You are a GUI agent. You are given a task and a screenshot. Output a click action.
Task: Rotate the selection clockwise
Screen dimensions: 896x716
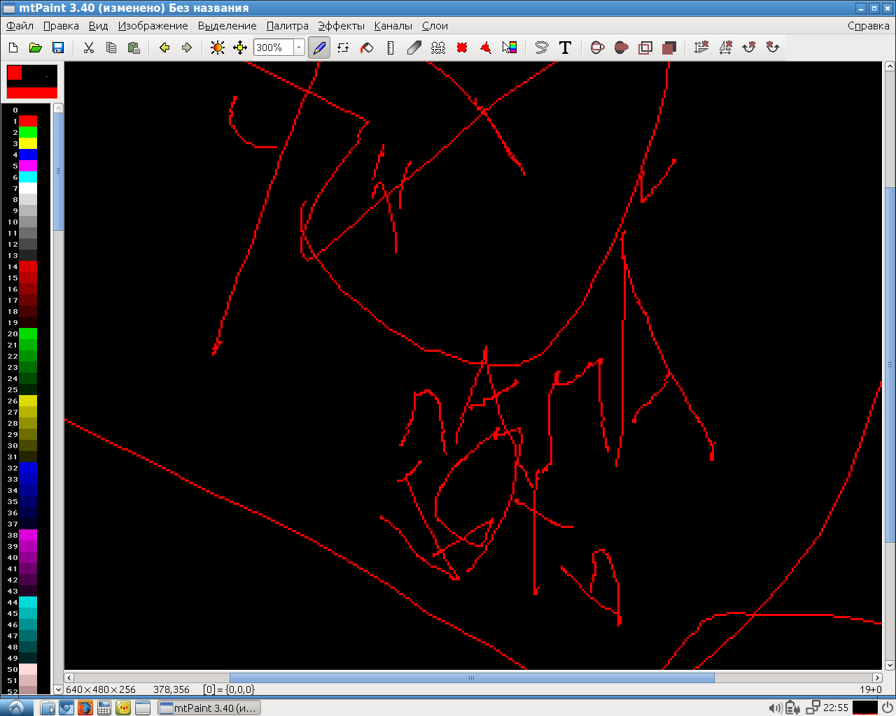(749, 48)
